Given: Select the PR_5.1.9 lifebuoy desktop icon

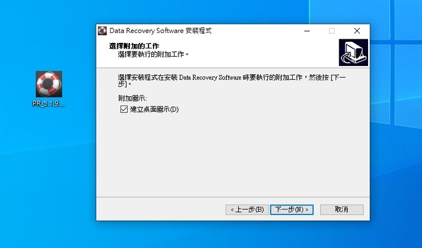Looking at the screenshot, I should [x=49, y=84].
